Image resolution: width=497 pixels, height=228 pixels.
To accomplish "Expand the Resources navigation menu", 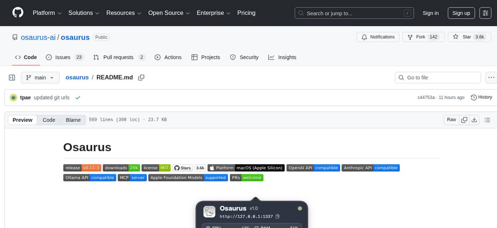I will tap(124, 13).
